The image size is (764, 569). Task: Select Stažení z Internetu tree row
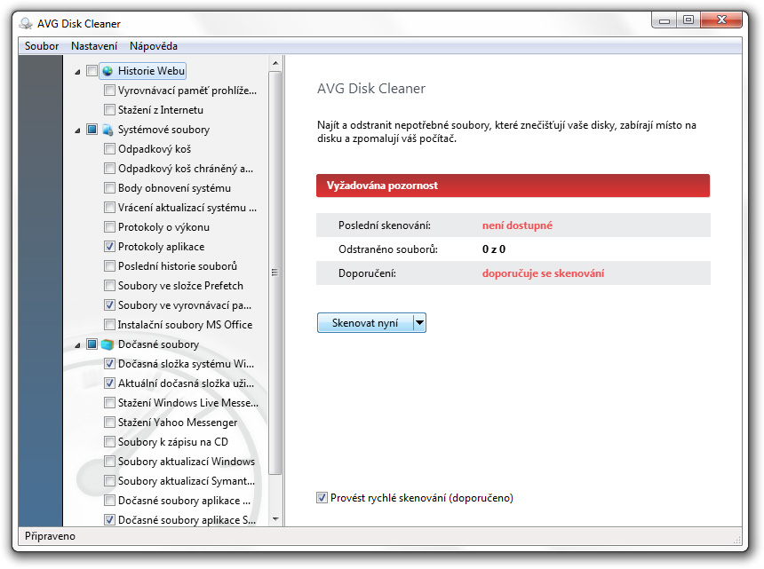click(x=161, y=110)
